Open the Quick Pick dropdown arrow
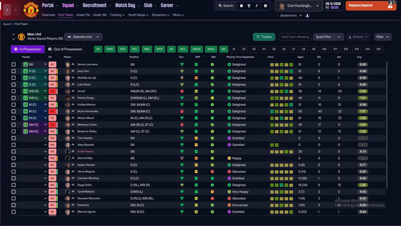 coord(339,37)
